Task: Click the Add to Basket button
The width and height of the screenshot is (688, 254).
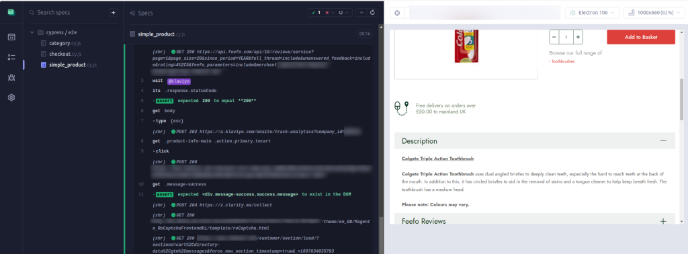Action: coord(641,37)
